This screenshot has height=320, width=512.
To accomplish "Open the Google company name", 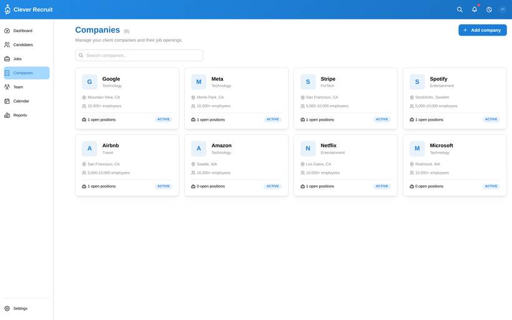I will (x=111, y=79).
